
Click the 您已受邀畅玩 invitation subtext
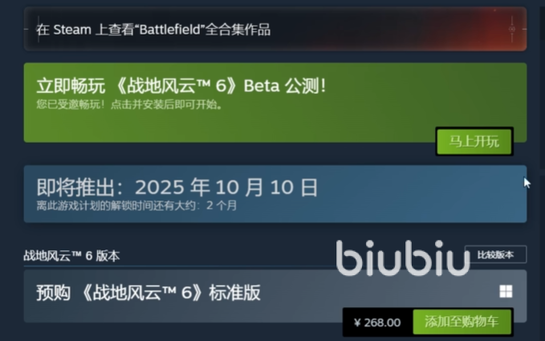(x=129, y=104)
